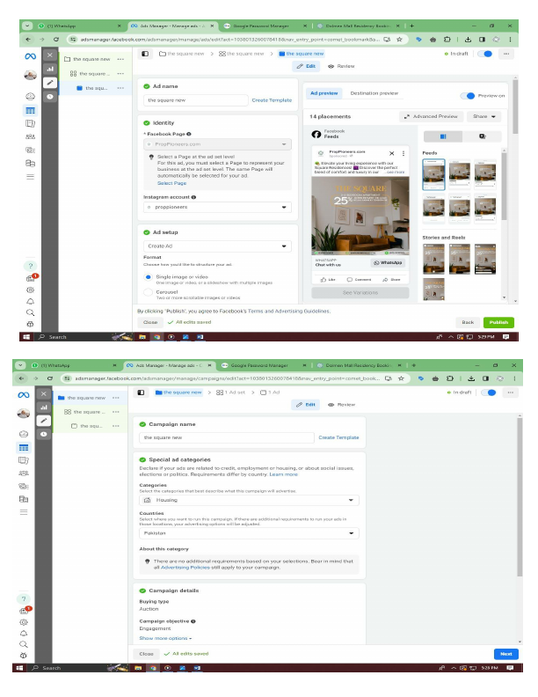Open the Categories dropdown showing Housing
Image resolution: width=538 pixels, height=697 pixels.
pos(249,500)
